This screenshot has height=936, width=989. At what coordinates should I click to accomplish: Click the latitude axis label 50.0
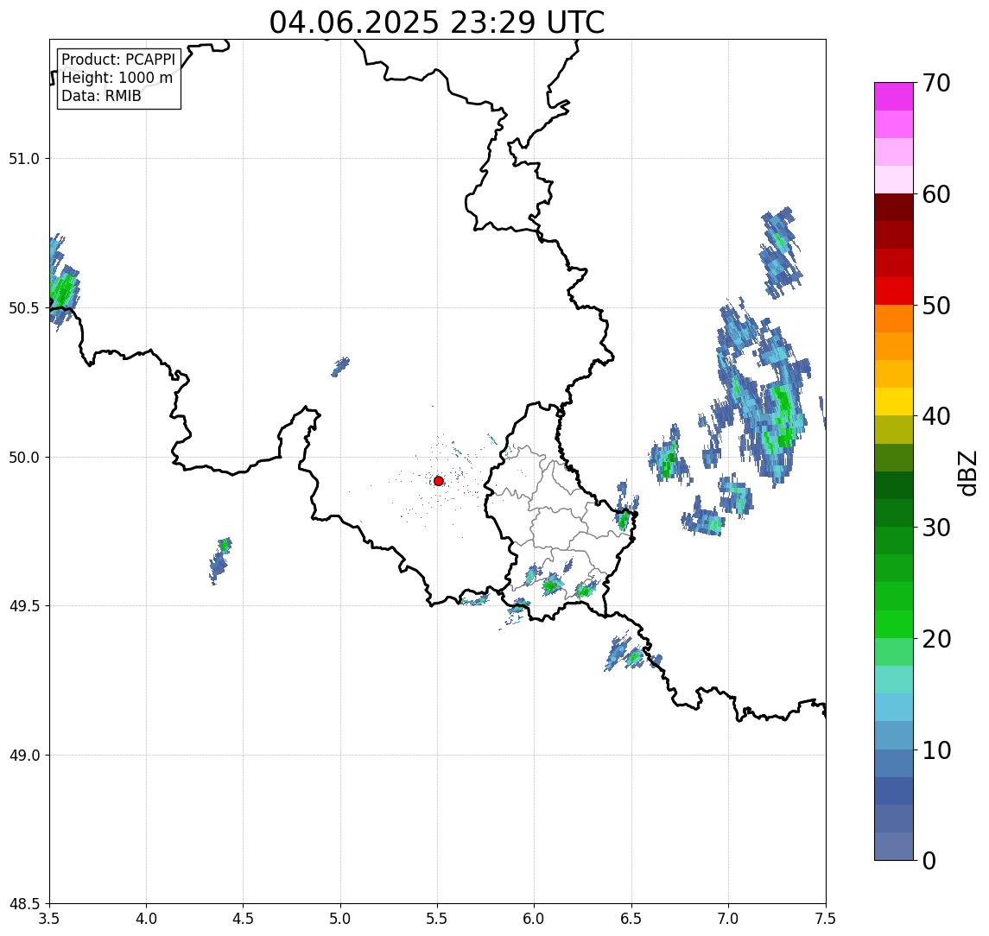pyautogui.click(x=24, y=458)
